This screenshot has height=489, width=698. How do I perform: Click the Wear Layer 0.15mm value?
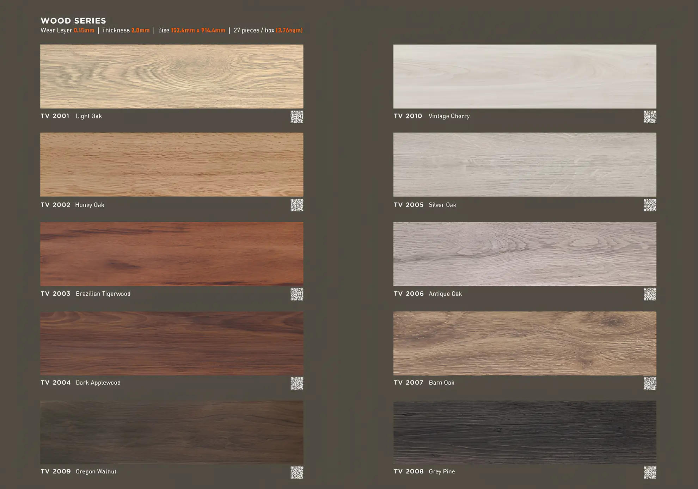click(x=84, y=30)
